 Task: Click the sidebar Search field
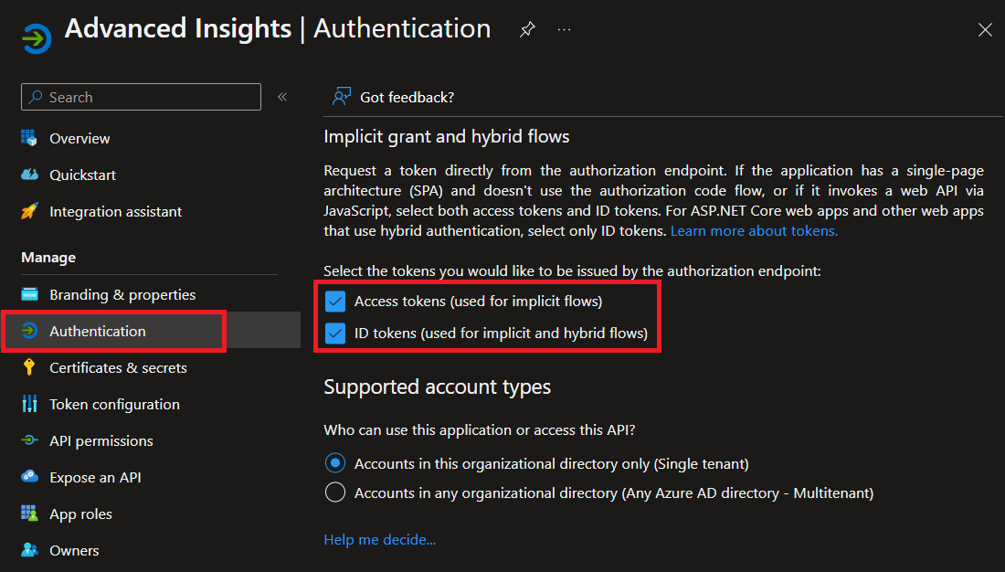(141, 97)
